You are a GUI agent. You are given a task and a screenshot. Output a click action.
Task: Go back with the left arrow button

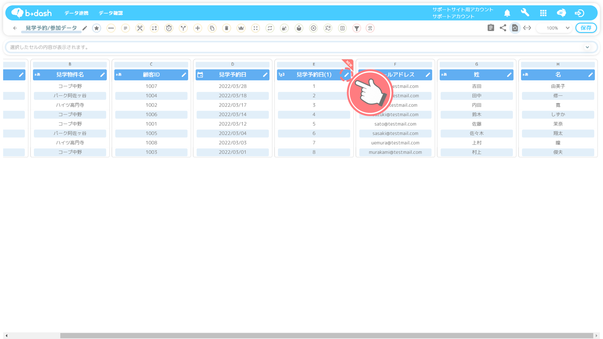pyautogui.click(x=15, y=28)
